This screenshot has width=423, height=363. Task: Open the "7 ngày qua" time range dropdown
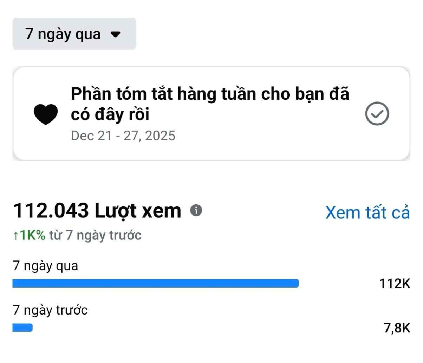click(74, 34)
